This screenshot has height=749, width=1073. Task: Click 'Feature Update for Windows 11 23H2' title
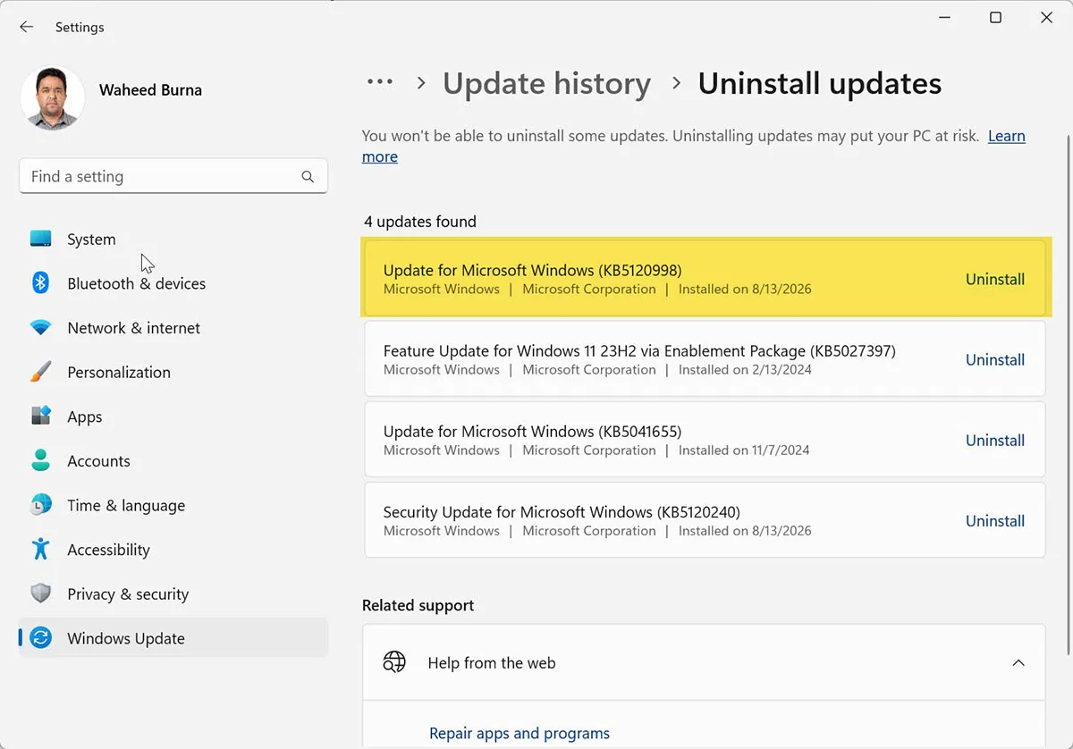639,350
